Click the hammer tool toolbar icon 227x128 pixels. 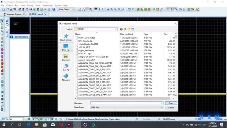(161, 9)
